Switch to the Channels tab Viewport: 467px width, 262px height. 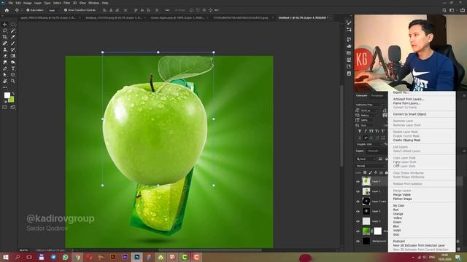pyautogui.click(x=373, y=151)
